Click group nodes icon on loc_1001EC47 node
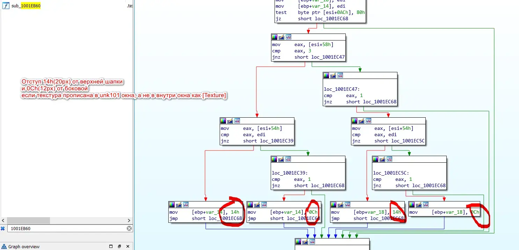 coord(340,75)
